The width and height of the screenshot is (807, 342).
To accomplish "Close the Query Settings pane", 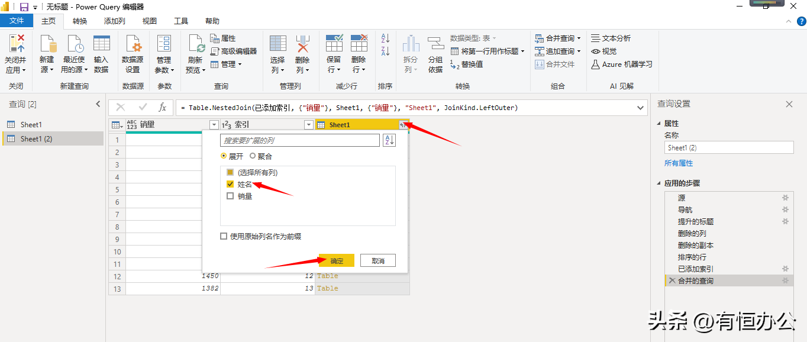I will click(x=789, y=104).
